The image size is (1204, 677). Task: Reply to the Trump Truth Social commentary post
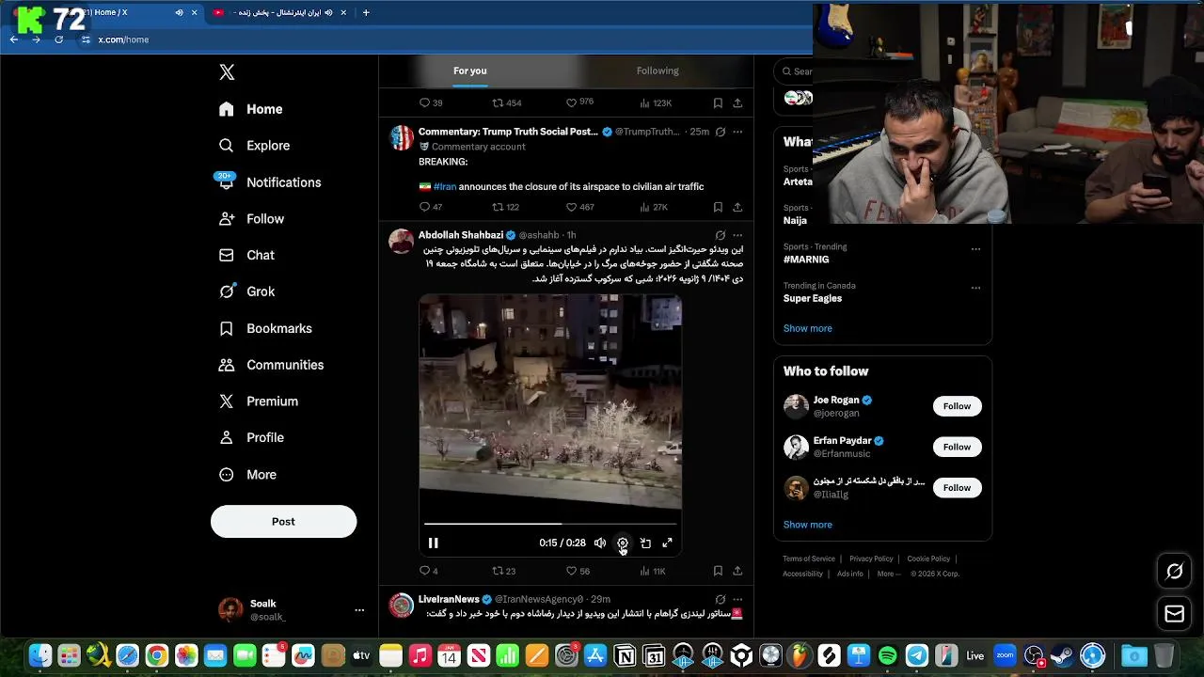pyautogui.click(x=430, y=207)
